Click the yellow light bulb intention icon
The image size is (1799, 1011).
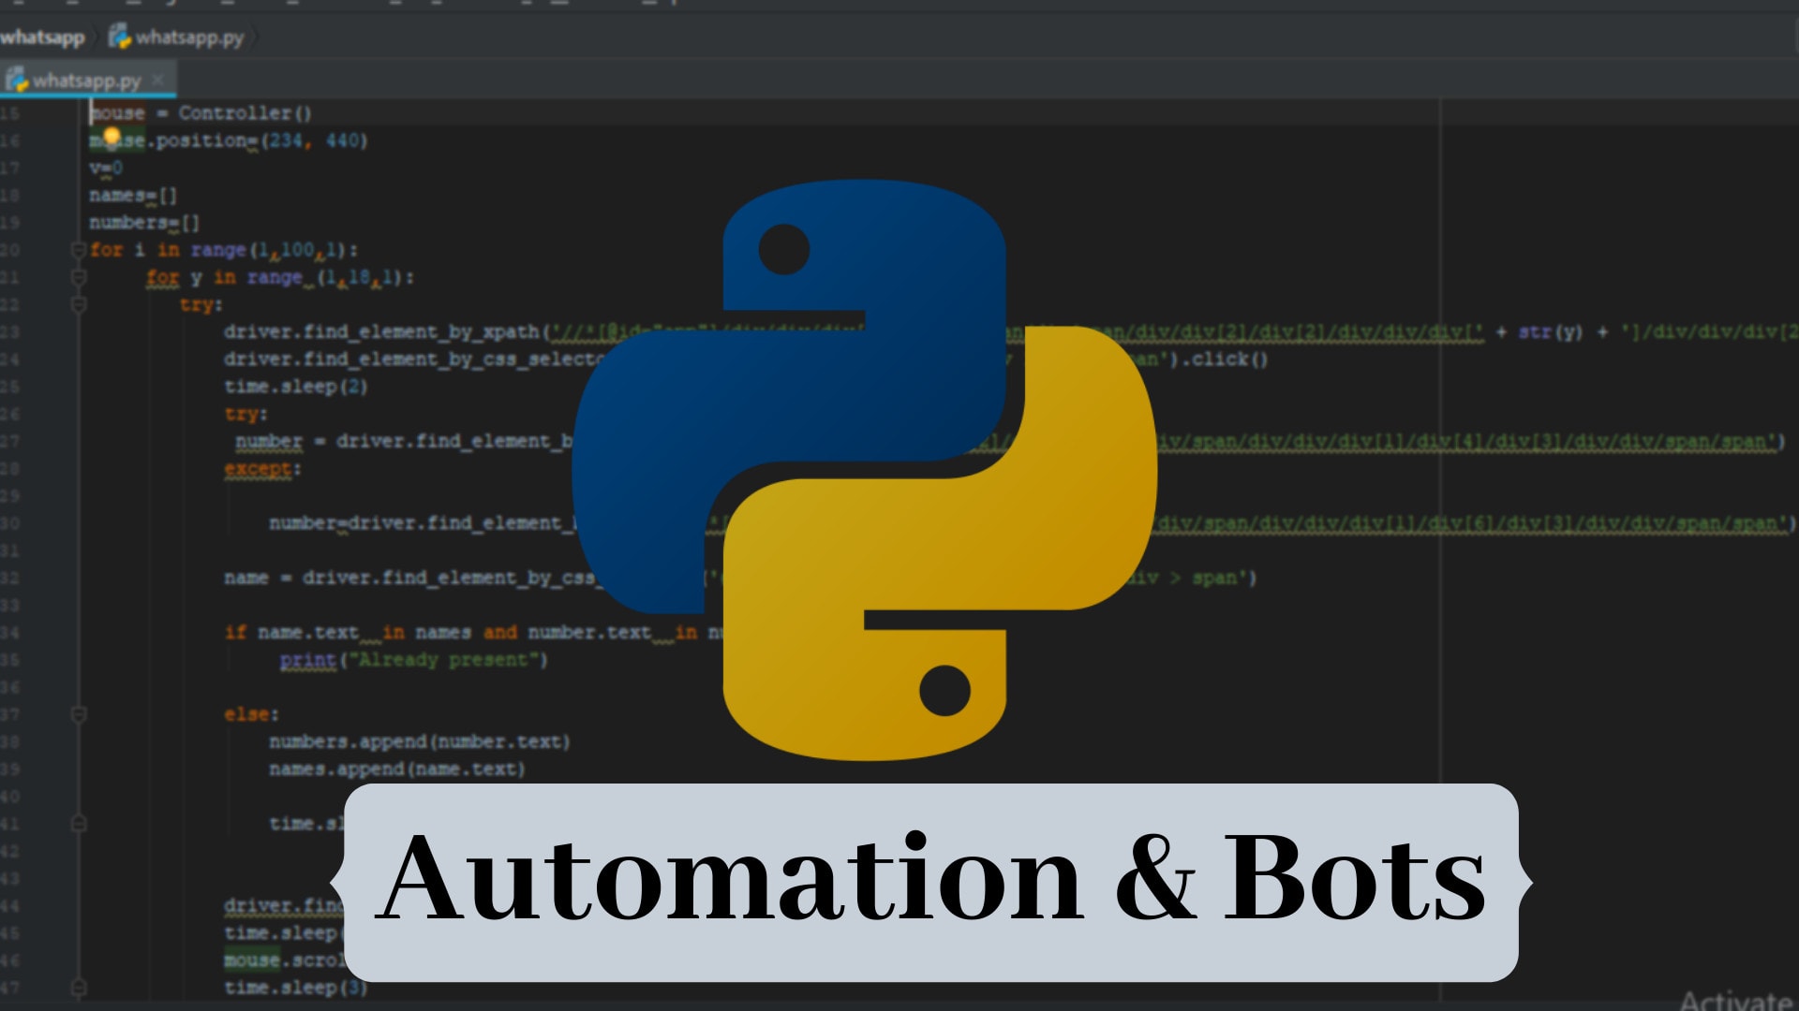click(112, 137)
